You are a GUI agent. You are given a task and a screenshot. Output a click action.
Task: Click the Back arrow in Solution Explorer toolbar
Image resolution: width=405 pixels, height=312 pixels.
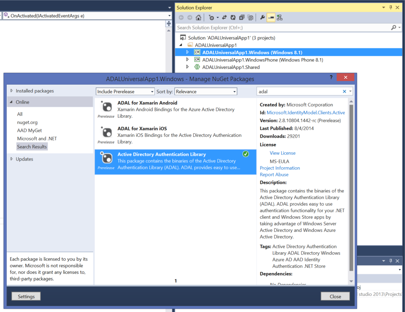(x=181, y=18)
